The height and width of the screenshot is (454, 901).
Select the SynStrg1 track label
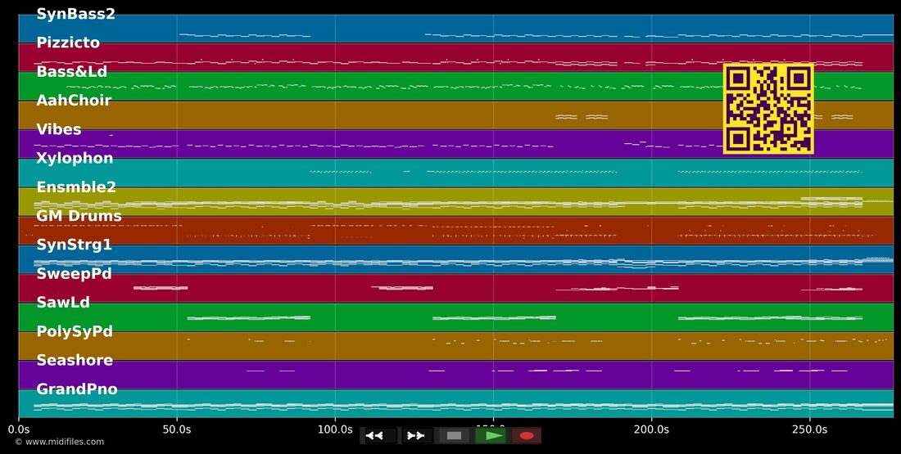click(74, 245)
